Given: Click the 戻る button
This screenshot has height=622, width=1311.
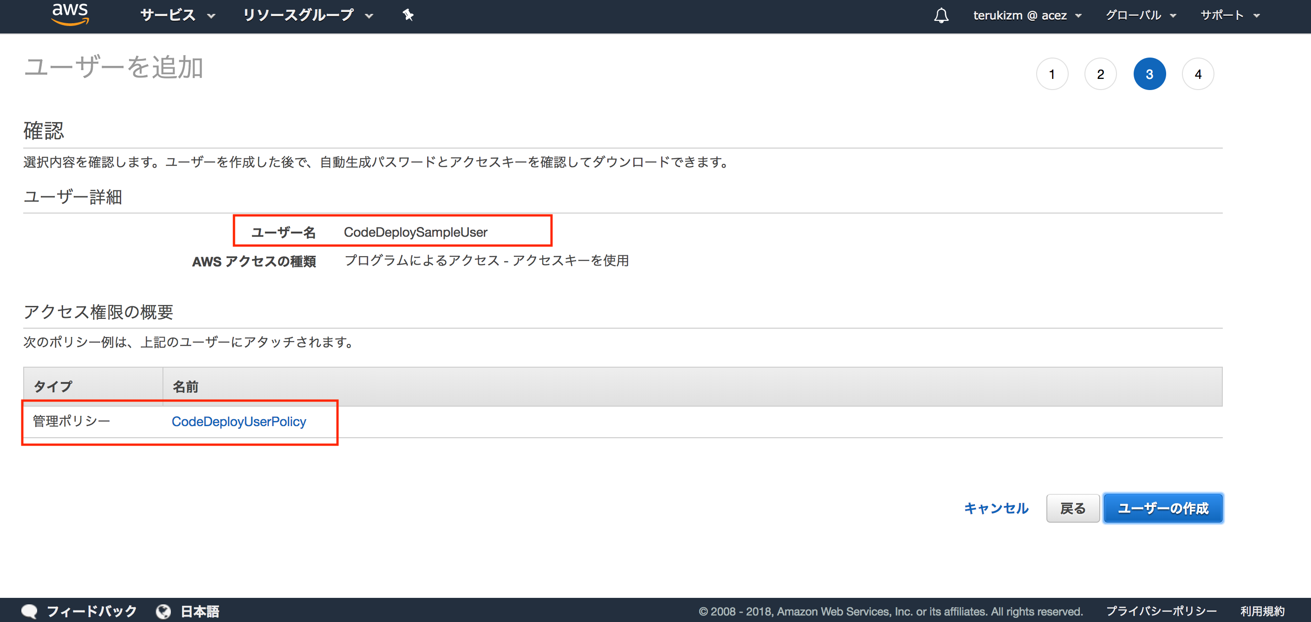Looking at the screenshot, I should pyautogui.click(x=1072, y=507).
